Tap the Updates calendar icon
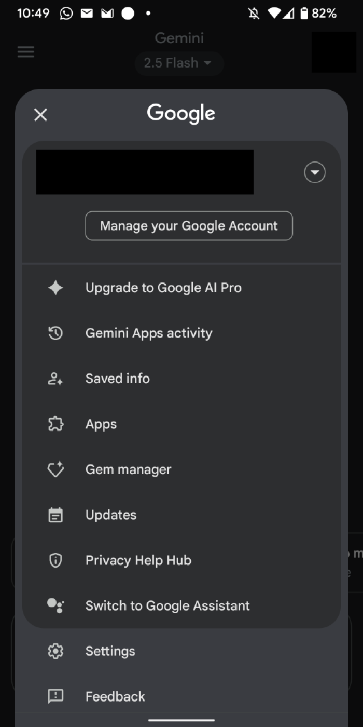 pyautogui.click(x=55, y=515)
